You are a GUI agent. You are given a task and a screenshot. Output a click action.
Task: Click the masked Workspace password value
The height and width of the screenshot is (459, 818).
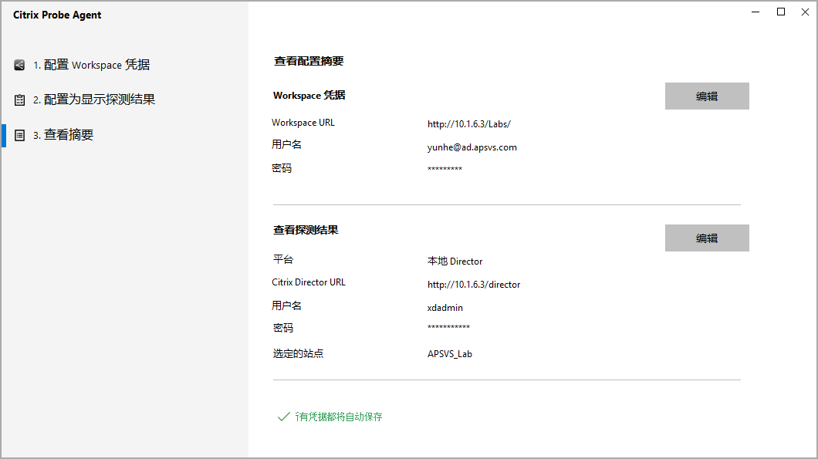[444, 170]
